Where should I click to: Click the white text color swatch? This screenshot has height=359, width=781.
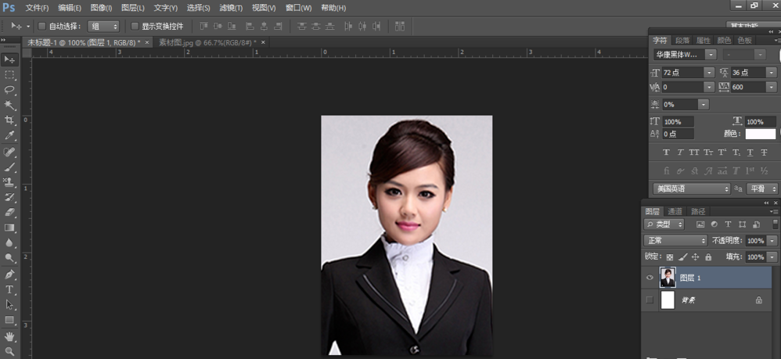coord(759,135)
